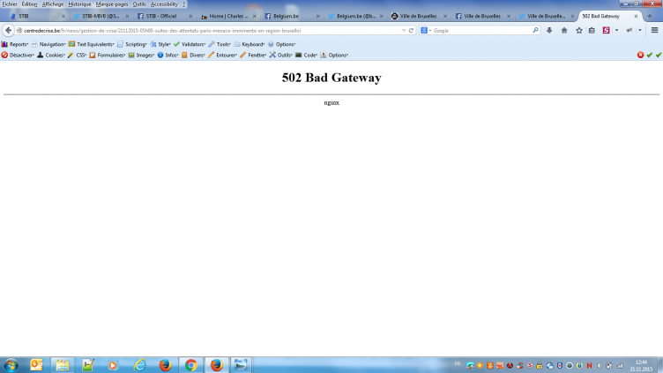Open the Scripting dropdown
The height and width of the screenshot is (373, 663).
pyautogui.click(x=132, y=44)
